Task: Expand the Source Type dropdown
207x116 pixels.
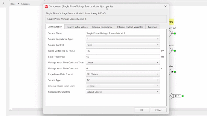Action: point(123,80)
